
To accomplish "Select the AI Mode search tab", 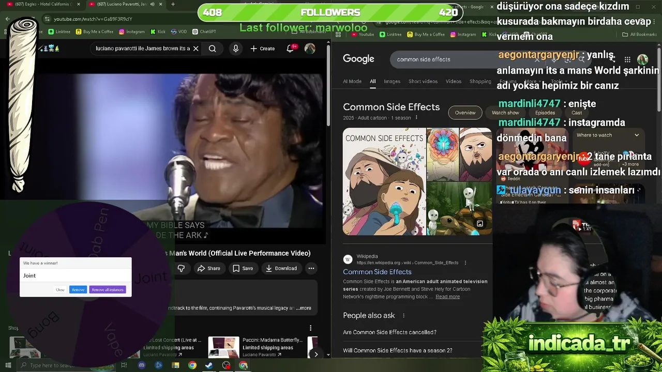I will 352,81.
